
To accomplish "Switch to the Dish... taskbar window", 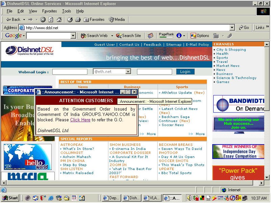I will tap(131, 198).
